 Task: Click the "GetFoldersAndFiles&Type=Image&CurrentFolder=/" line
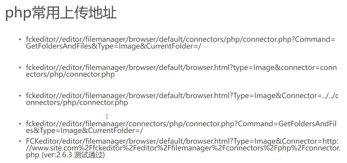[x=113, y=46]
